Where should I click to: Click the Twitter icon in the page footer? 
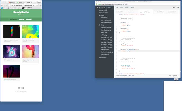pyautogui.click(x=19, y=88)
